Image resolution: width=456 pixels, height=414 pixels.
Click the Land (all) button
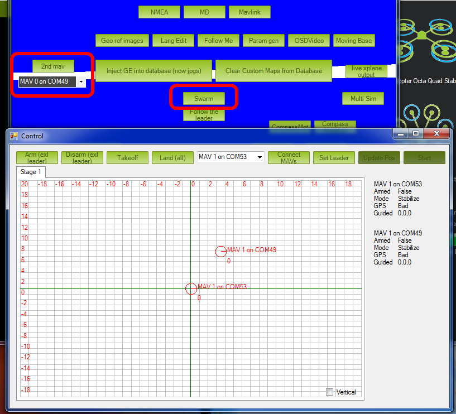pos(172,158)
